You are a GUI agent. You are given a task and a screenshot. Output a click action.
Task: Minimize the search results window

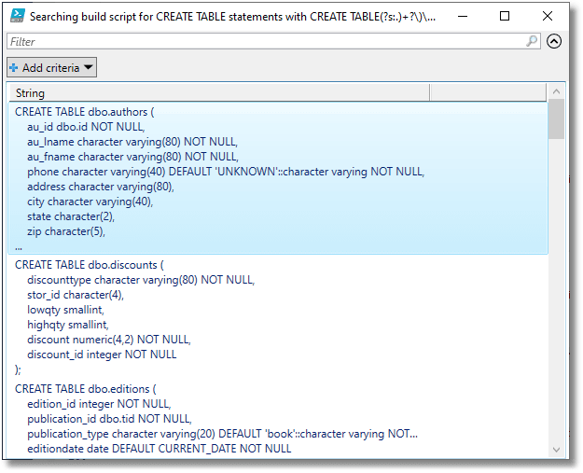(462, 16)
